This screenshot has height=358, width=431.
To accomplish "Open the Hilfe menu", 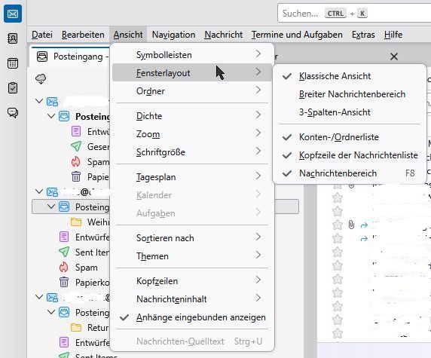I will tap(393, 35).
